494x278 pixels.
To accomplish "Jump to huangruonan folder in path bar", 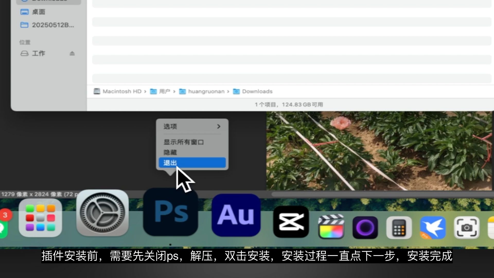I will (x=206, y=91).
